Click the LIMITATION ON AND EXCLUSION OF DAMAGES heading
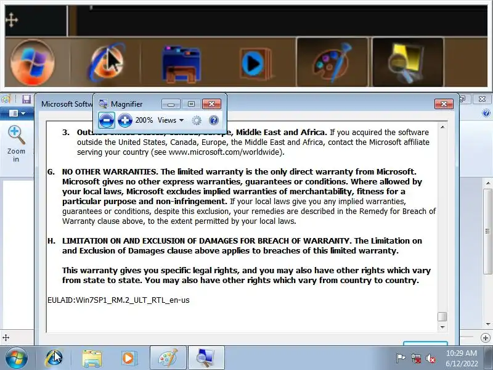The width and height of the screenshot is (493, 370). pyautogui.click(x=206, y=240)
